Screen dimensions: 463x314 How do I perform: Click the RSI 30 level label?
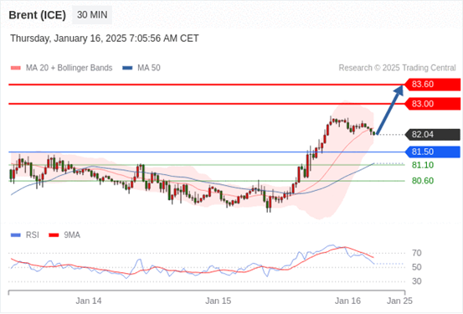tap(417, 281)
